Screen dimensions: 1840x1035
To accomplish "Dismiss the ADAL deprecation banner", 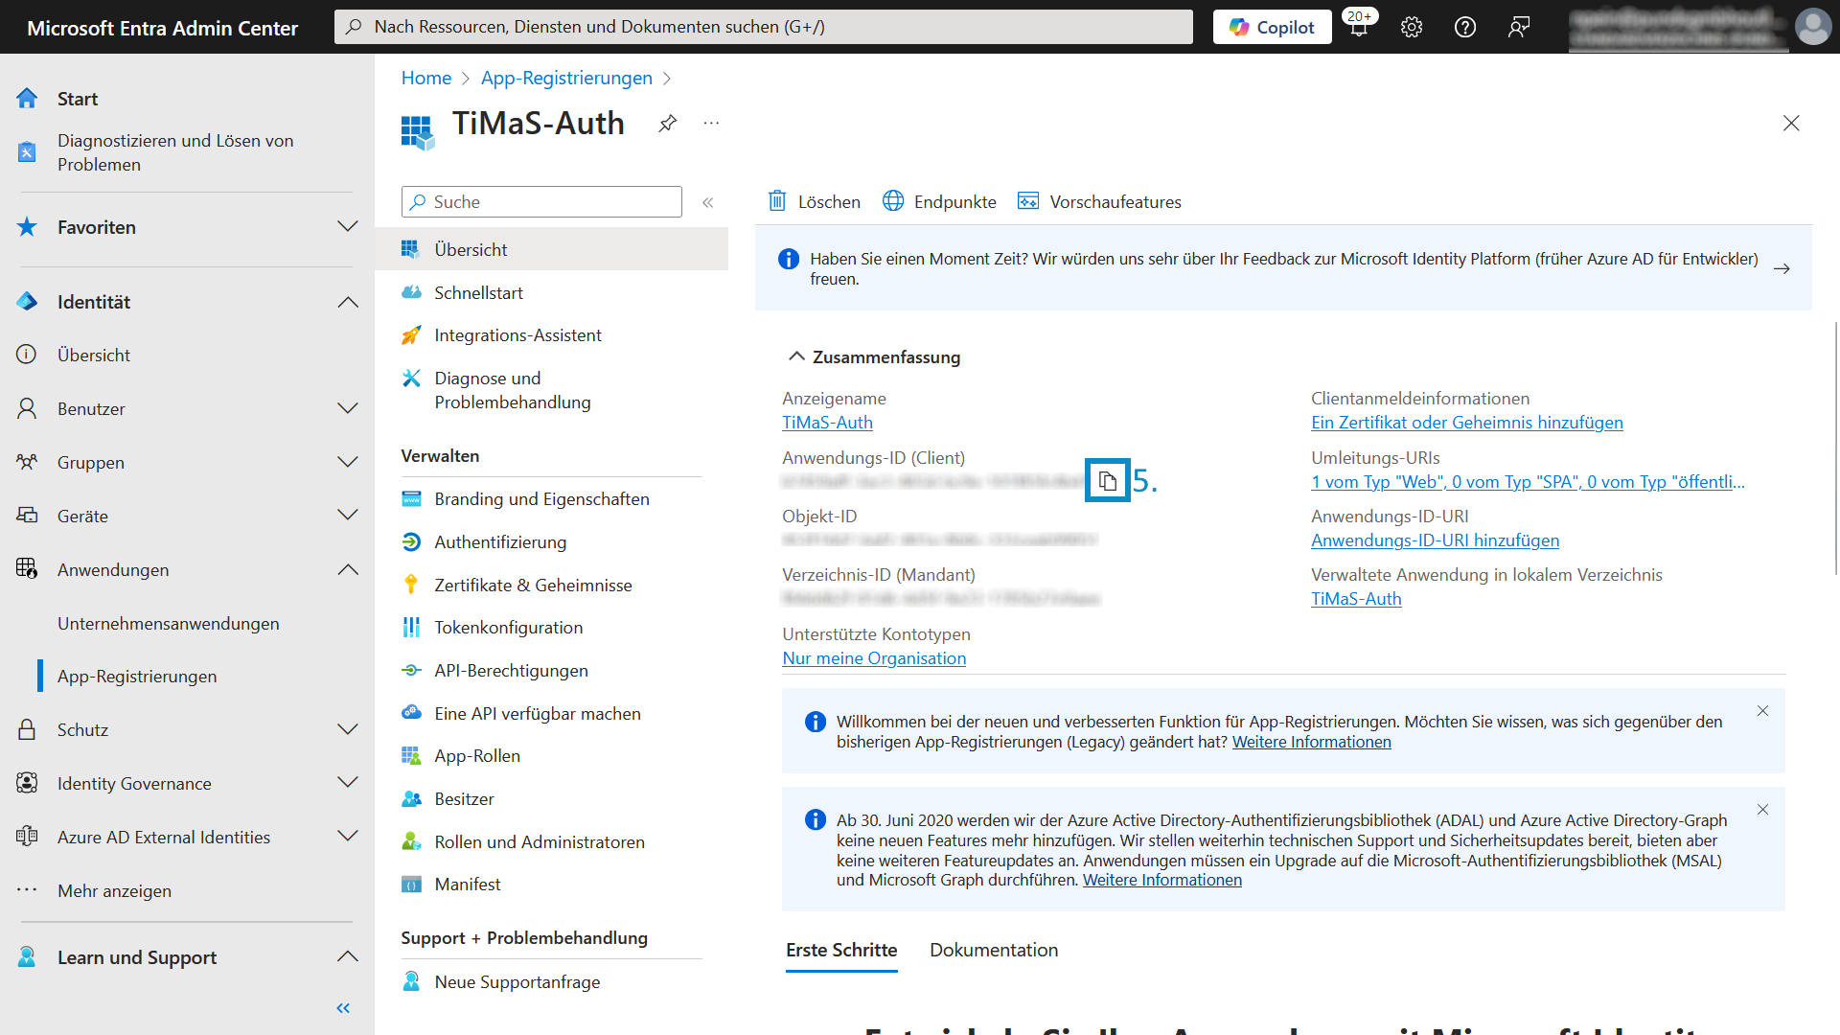I will [x=1762, y=810].
